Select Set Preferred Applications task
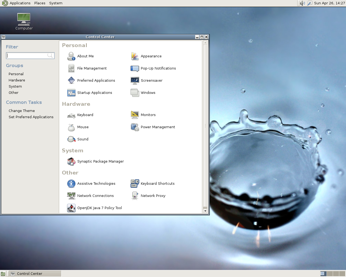The image size is (346, 277). [31, 117]
